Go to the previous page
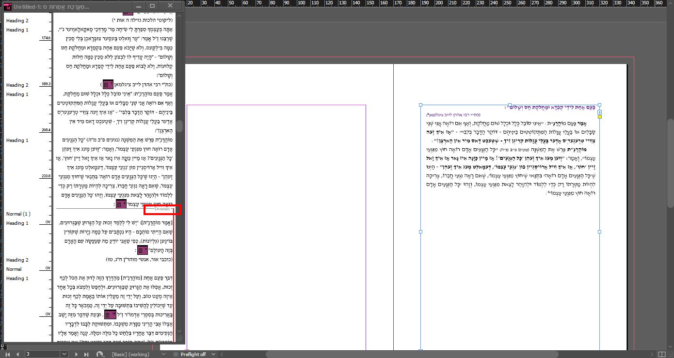674x358 pixels. click(17, 354)
